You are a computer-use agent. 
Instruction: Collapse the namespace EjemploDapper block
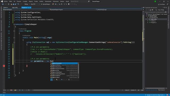pos(14,24)
